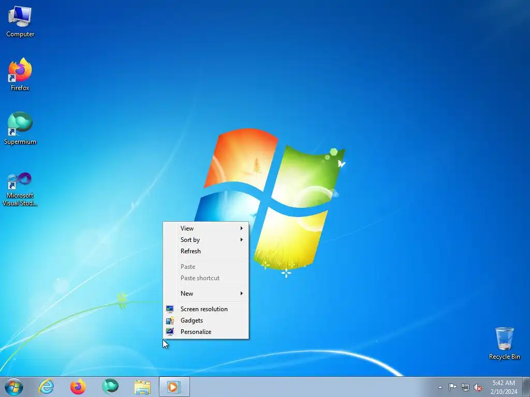Select the Firefox desktop shortcut

point(20,74)
